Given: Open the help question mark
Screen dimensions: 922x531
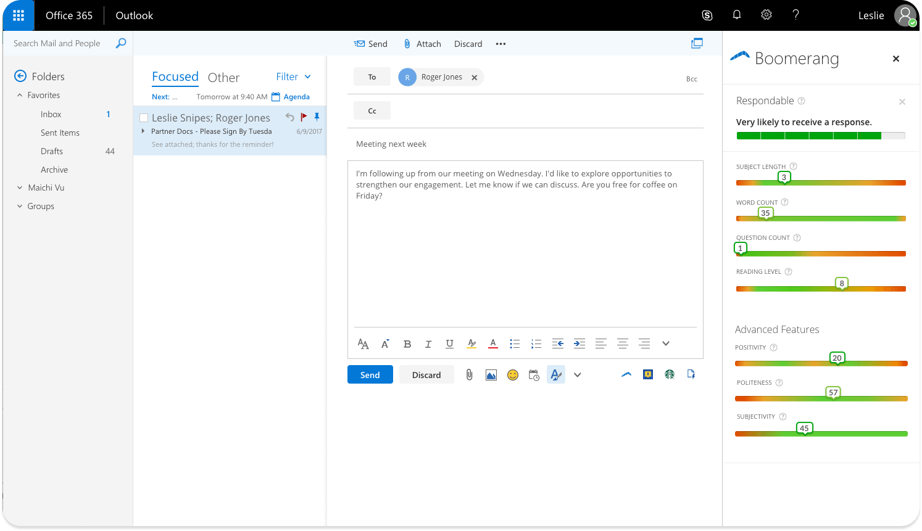Looking at the screenshot, I should click(x=796, y=15).
